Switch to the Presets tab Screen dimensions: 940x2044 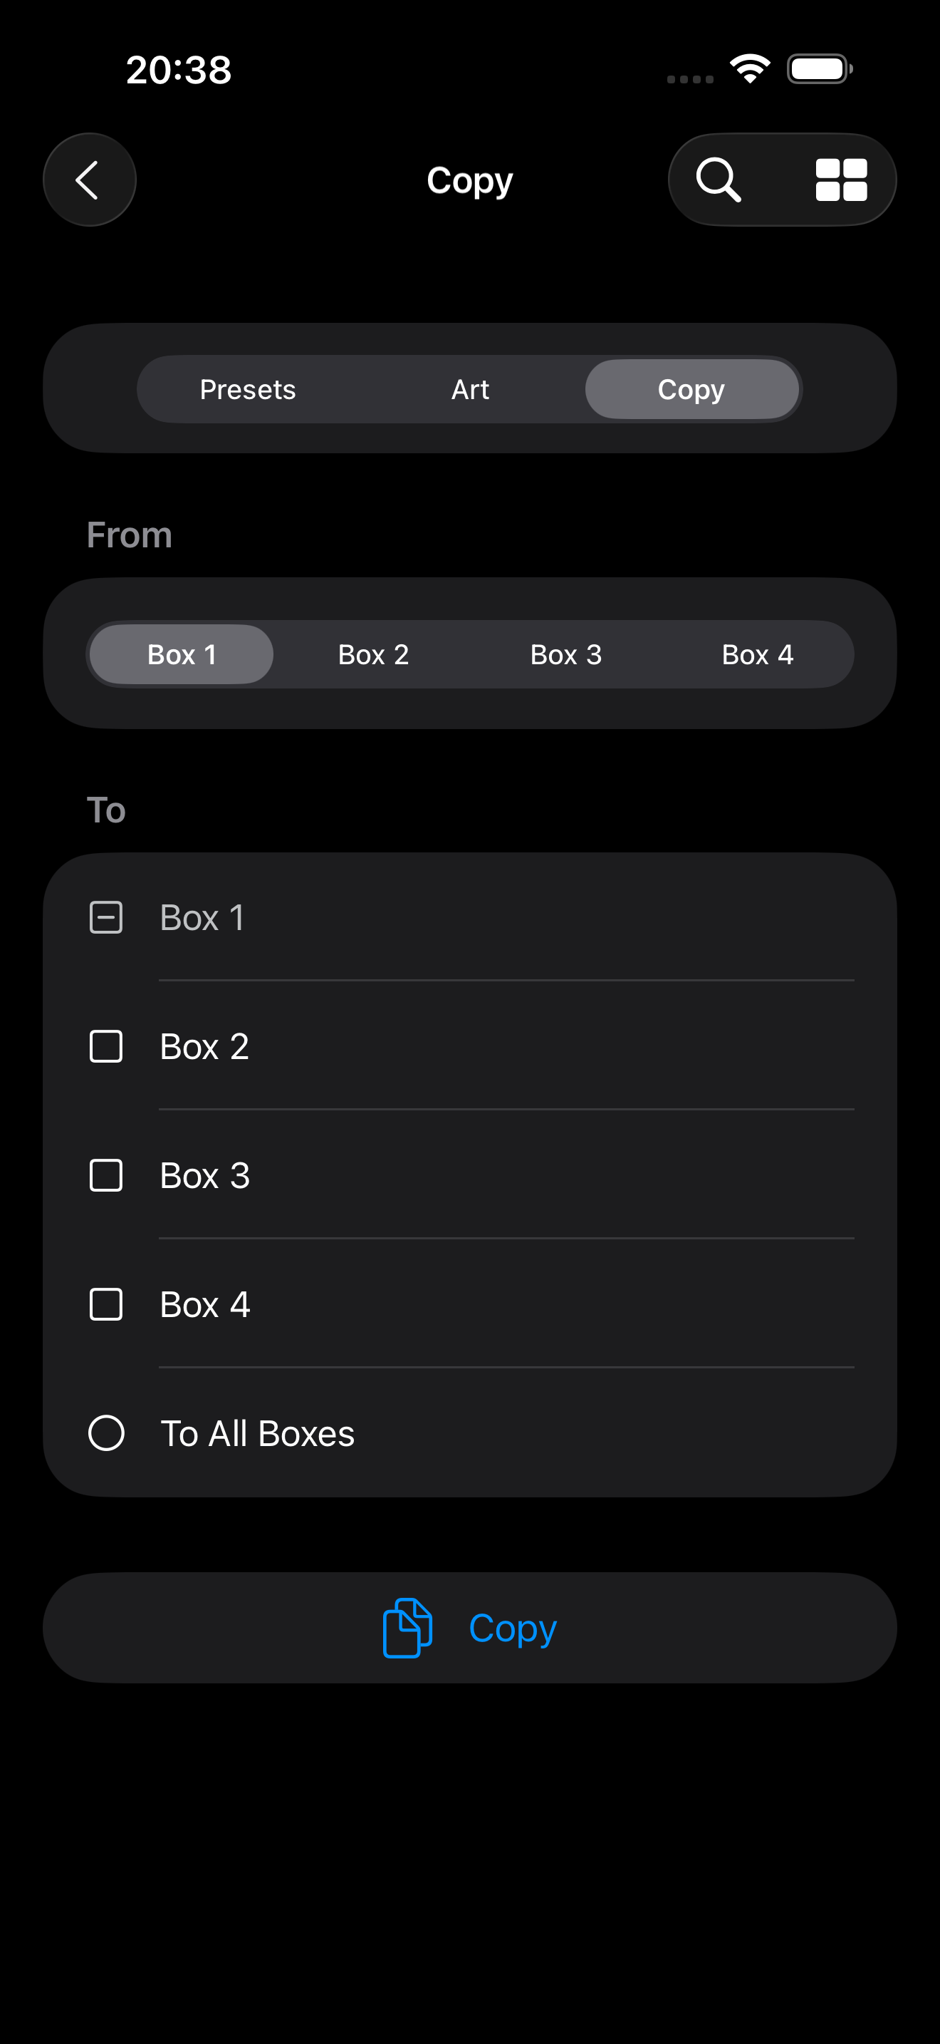coord(247,390)
